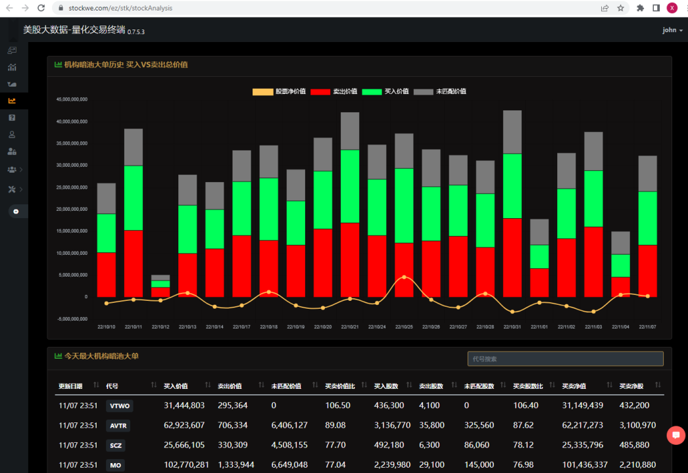
Task: Expand the tools submenu chevron
Action: pos(21,189)
